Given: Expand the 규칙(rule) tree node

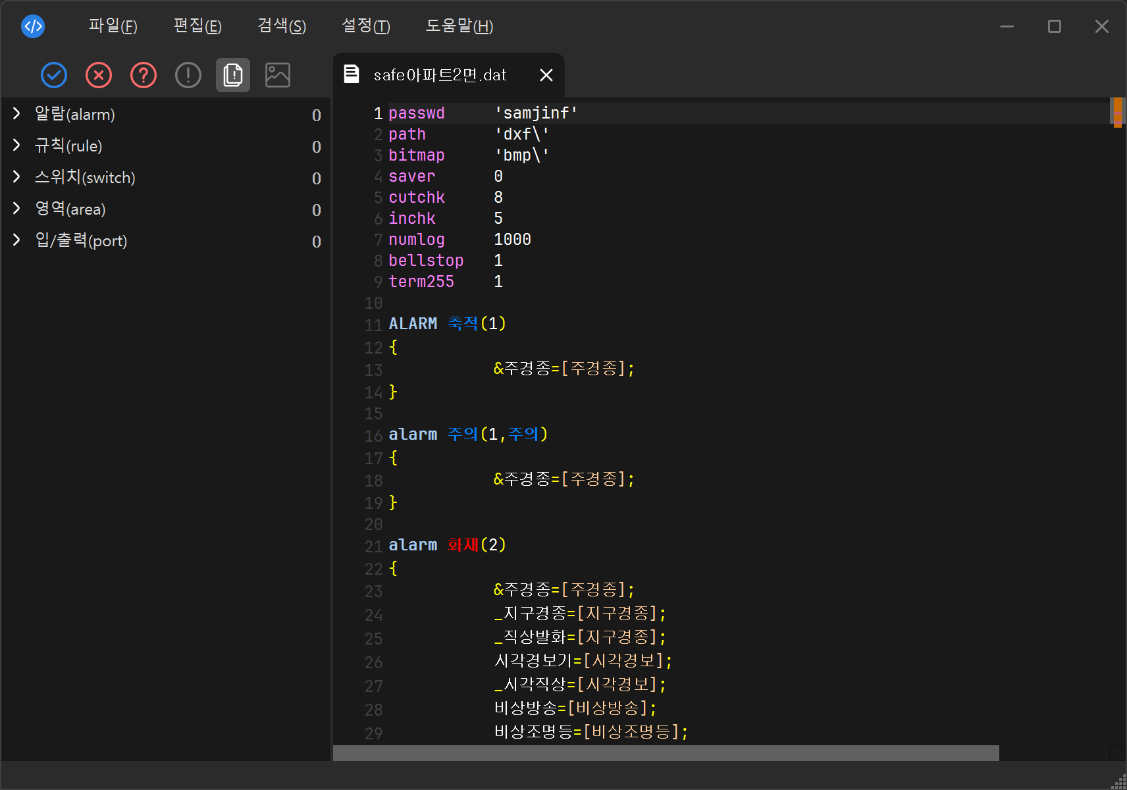Looking at the screenshot, I should click(x=17, y=145).
